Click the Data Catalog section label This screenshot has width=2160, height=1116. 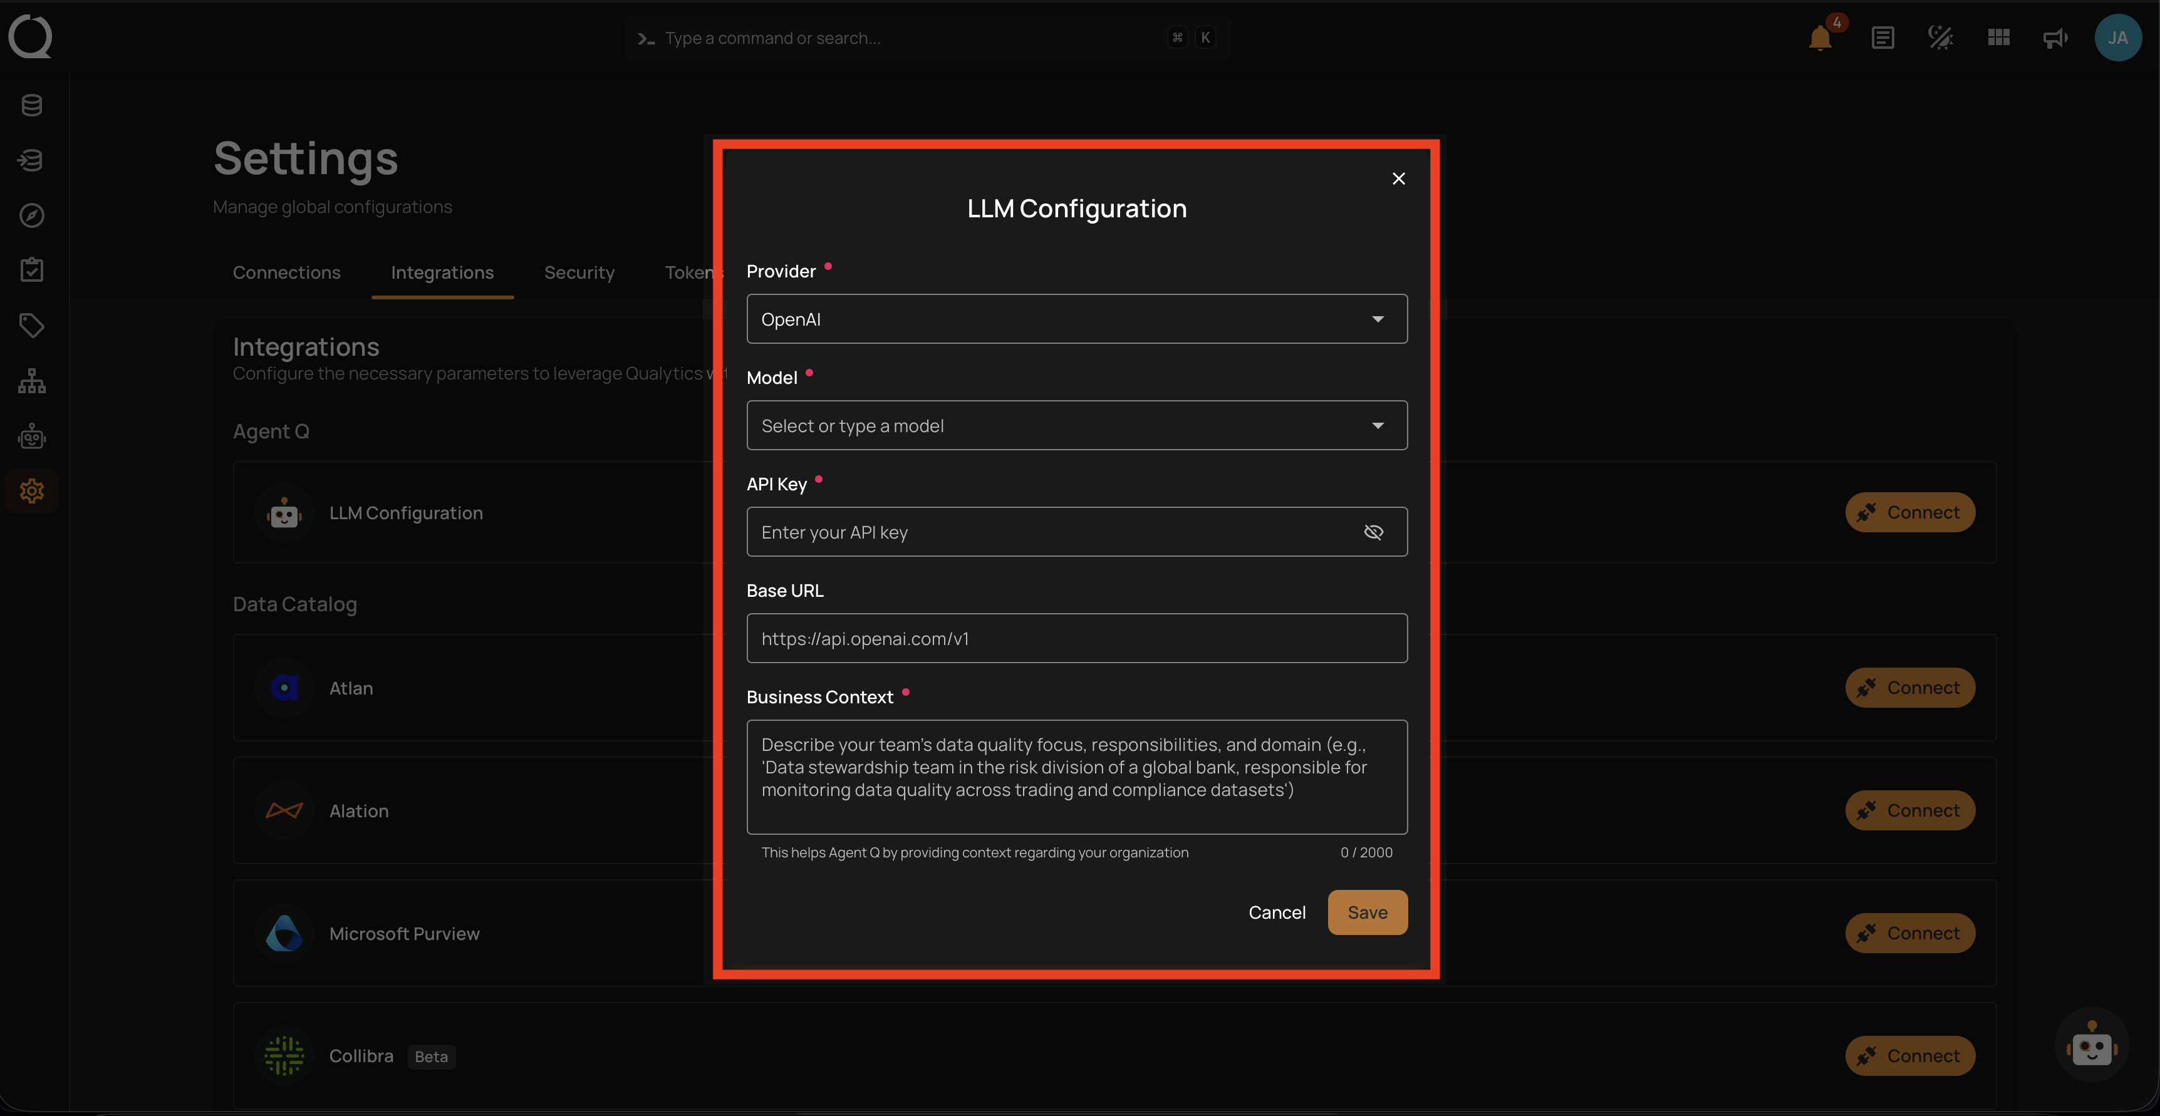coord(295,604)
